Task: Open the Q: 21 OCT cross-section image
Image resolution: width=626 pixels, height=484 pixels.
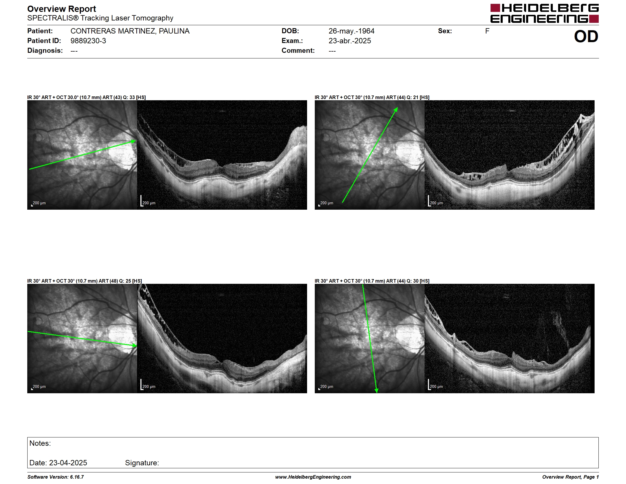Action: (x=510, y=155)
